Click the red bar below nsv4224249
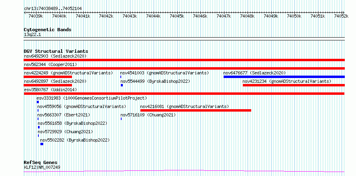Image resolution: width=356 pixels, height=176 pixels. (48, 77)
